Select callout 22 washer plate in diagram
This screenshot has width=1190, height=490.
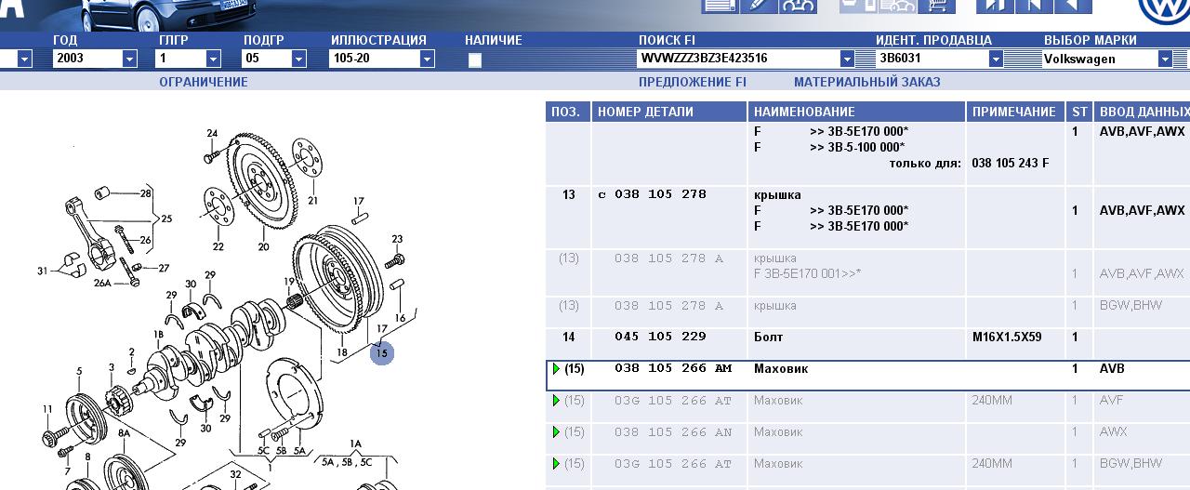point(218,246)
